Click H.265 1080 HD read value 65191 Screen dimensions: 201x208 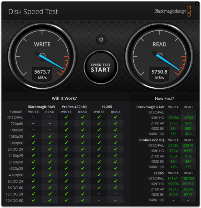click(x=188, y=184)
